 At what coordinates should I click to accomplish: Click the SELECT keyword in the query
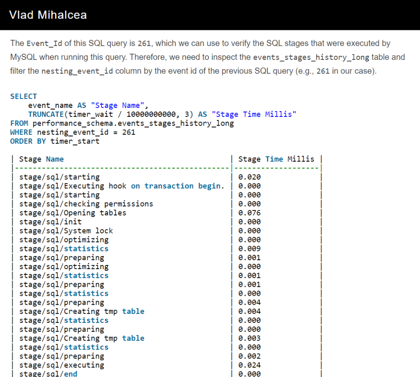pyautogui.click(x=23, y=96)
